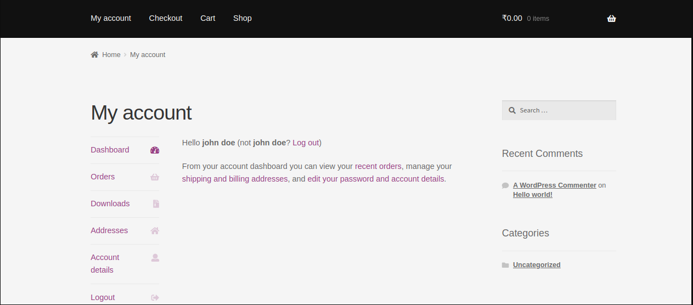Go to the Cart page in header

click(207, 18)
